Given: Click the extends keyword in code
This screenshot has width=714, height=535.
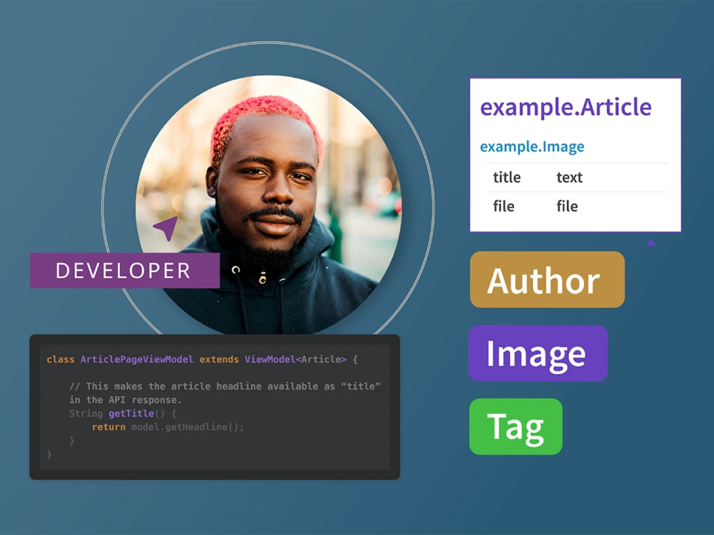Looking at the screenshot, I should tap(219, 359).
